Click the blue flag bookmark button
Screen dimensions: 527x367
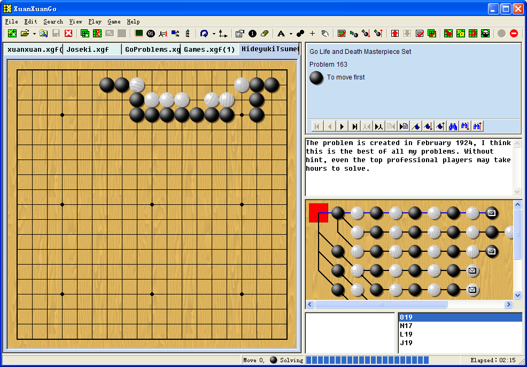(416, 126)
